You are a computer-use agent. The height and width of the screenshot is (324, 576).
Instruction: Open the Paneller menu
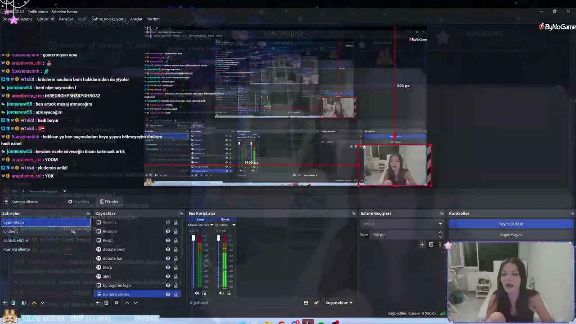coord(66,19)
